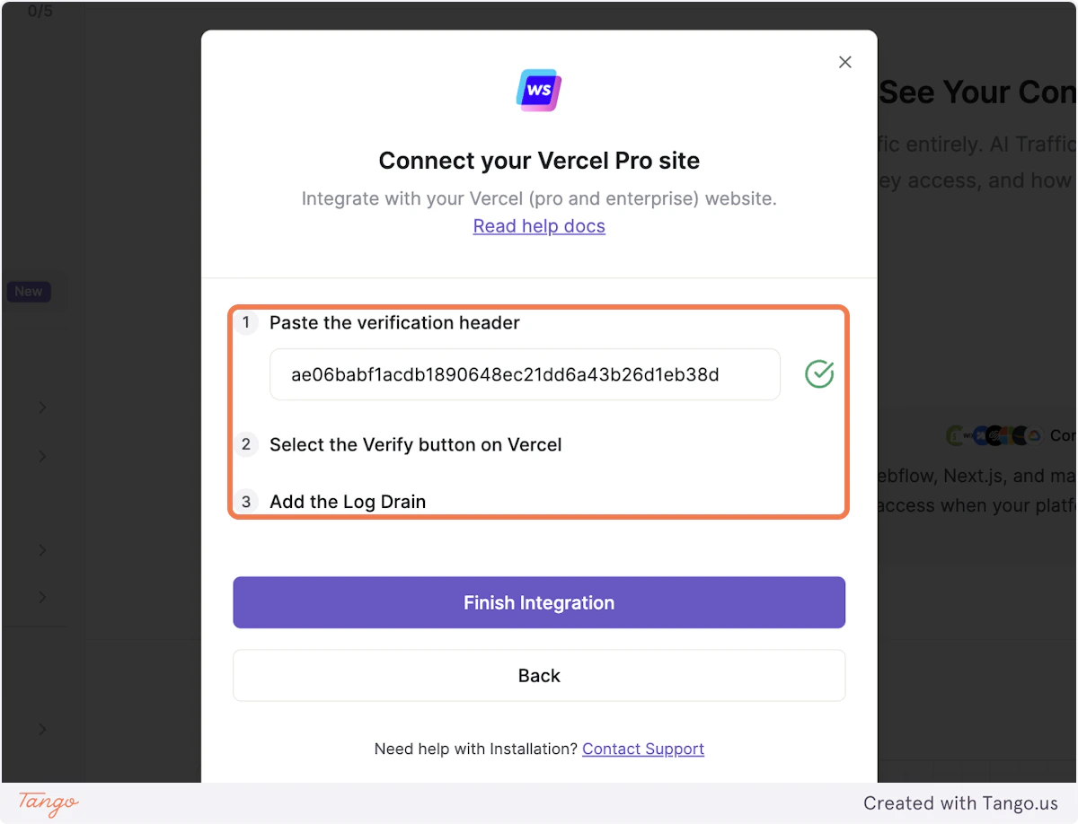Click the Microsoft platform icon
Image resolution: width=1078 pixels, height=824 pixels.
[1006, 435]
